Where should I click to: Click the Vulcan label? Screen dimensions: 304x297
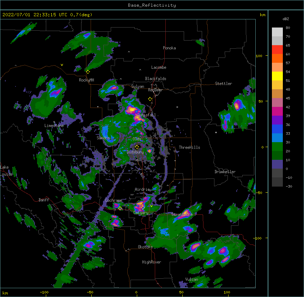[191, 279]
